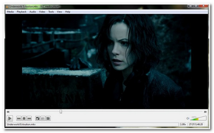This screenshot has height=133, width=214.
Task: Skip to next media item
Action: (29, 118)
